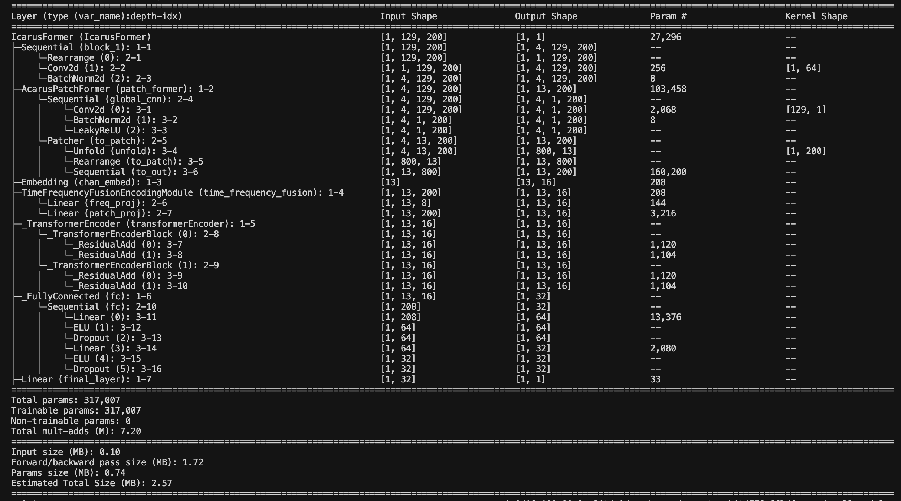Click the Estimated Total Size (MB) line
The image size is (901, 501).
[x=91, y=483]
